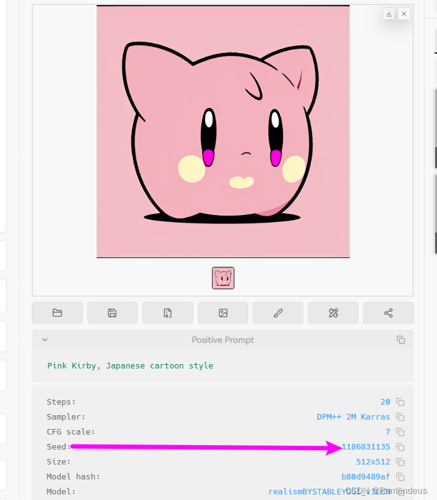Click the large generated Kirby image
Screen dimensions: 437x500
(x=223, y=132)
